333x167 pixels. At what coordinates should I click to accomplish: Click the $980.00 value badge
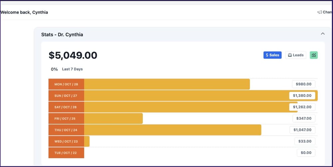pyautogui.click(x=303, y=84)
